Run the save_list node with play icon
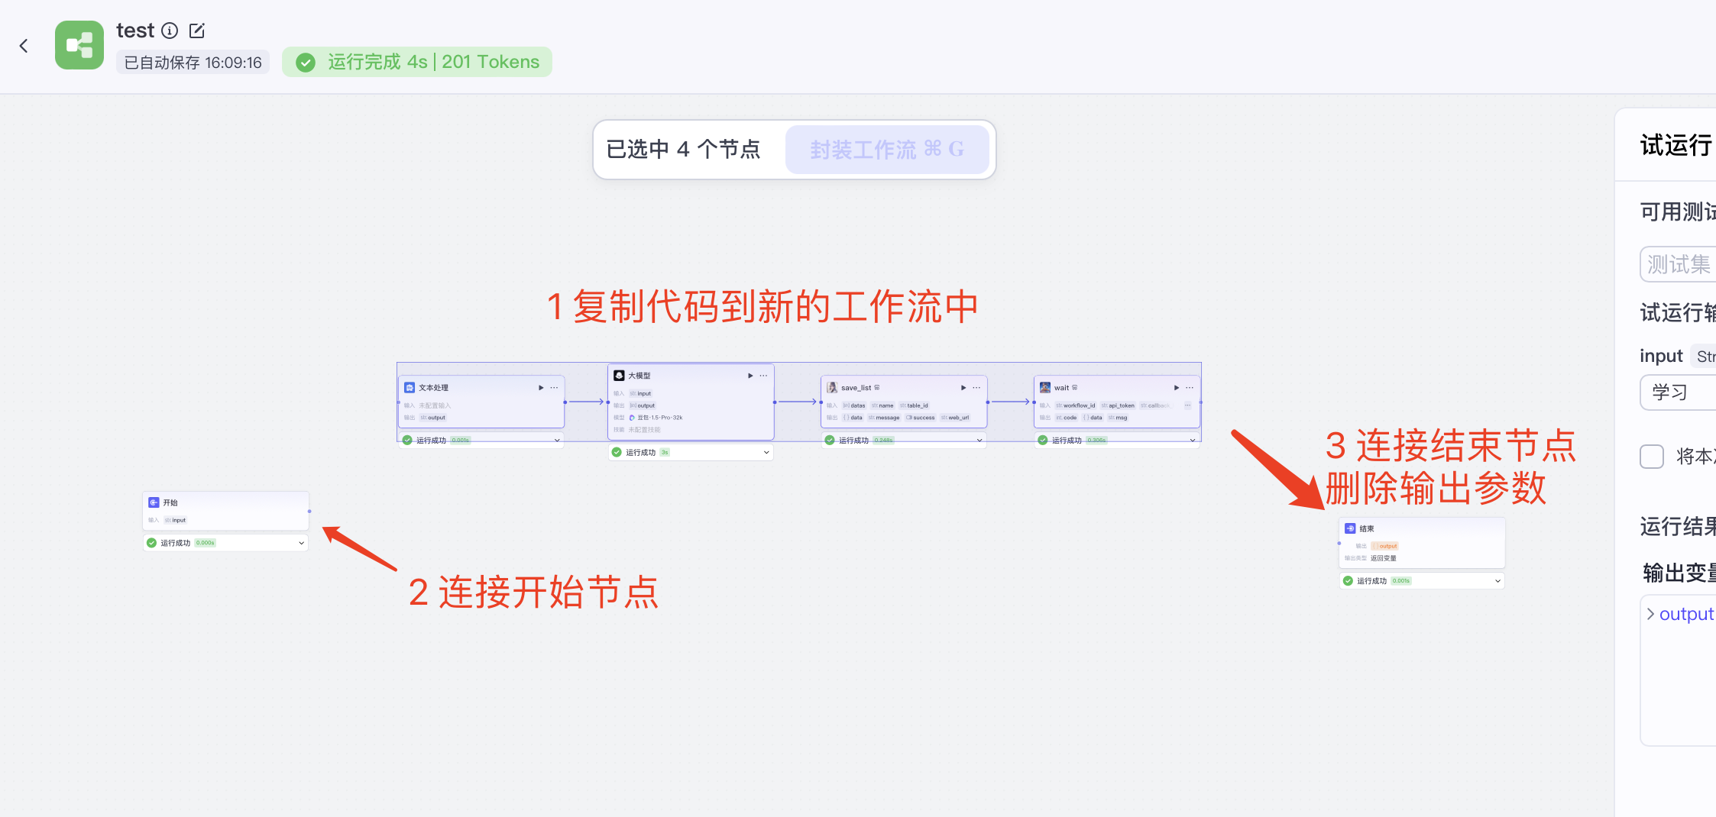 coord(963,388)
